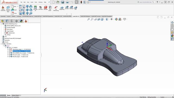
Task: Toggle the Updated stock checkbox
Action: (5, 33)
